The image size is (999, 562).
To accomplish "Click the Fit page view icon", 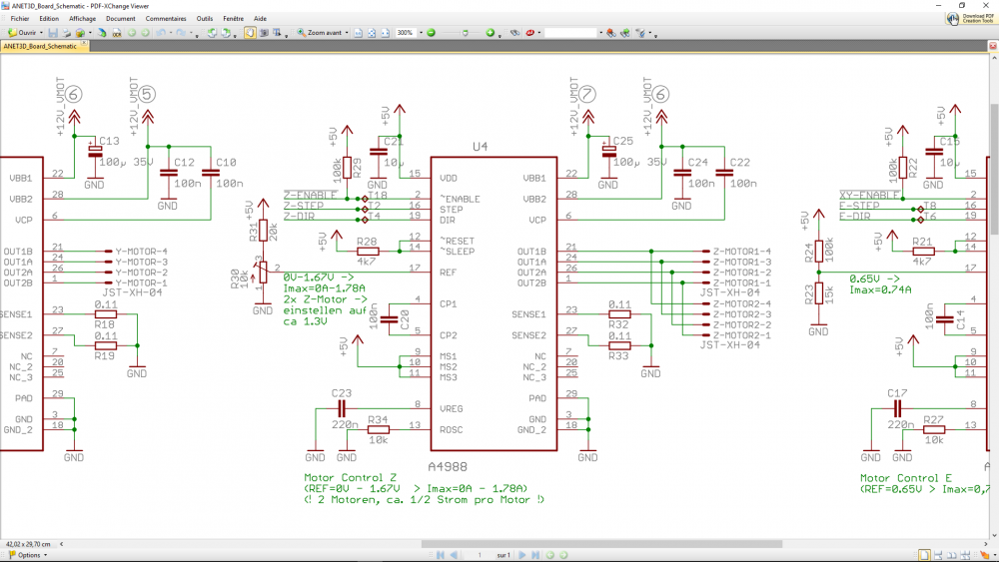I will click(372, 33).
